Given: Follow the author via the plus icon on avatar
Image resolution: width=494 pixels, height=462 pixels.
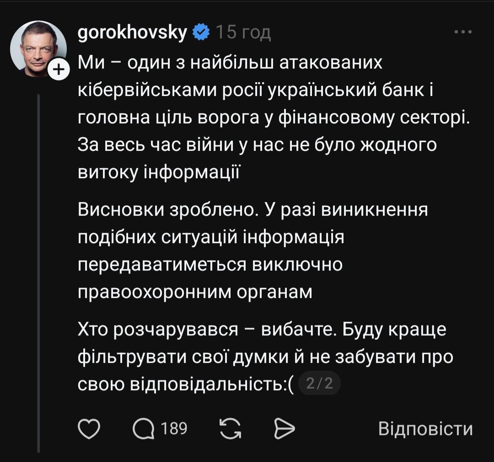Looking at the screenshot, I should pyautogui.click(x=59, y=70).
